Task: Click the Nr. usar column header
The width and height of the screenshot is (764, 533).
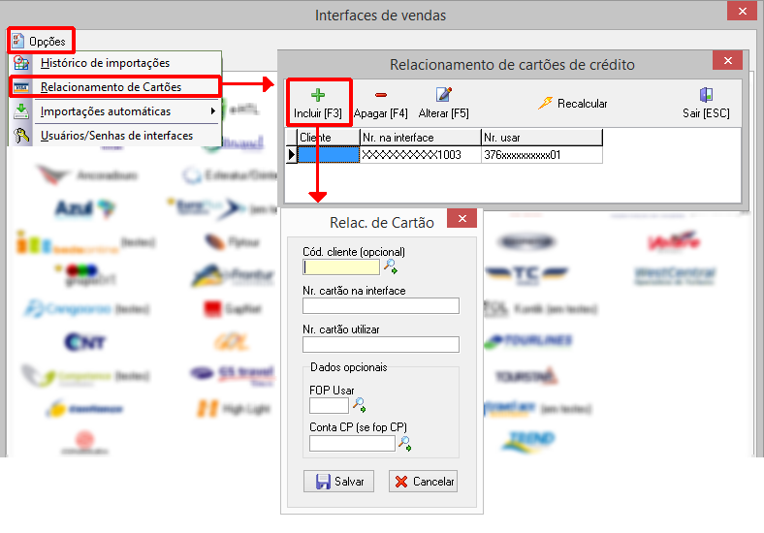Action: tap(542, 138)
